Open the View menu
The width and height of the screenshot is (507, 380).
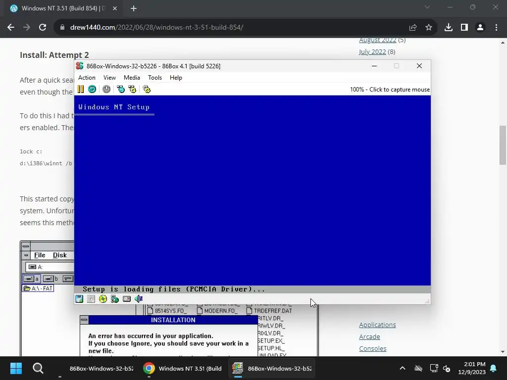click(x=109, y=78)
